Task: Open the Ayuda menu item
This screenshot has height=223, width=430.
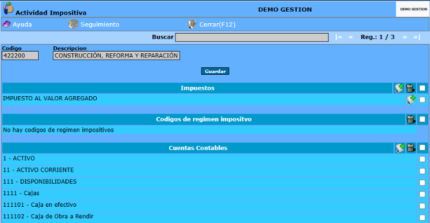Action: [x=22, y=24]
